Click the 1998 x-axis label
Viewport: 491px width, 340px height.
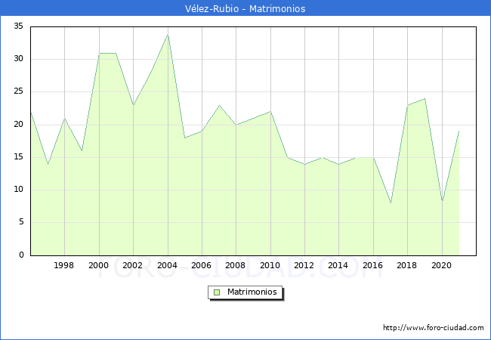pyautogui.click(x=64, y=265)
